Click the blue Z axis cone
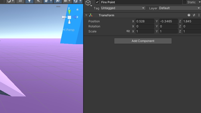The height and width of the screenshot is (113, 201). [x=74, y=17]
